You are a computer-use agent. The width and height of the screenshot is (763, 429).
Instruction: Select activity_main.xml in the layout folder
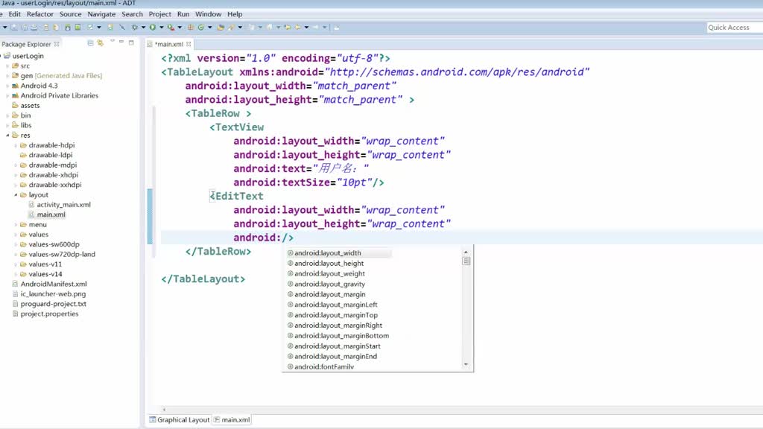pyautogui.click(x=64, y=204)
